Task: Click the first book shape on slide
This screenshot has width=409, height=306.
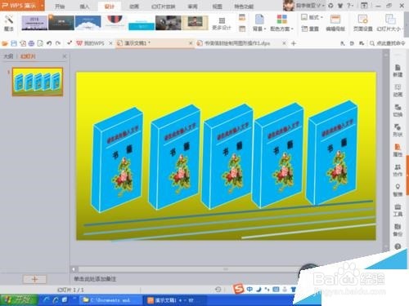Action: click(x=117, y=160)
